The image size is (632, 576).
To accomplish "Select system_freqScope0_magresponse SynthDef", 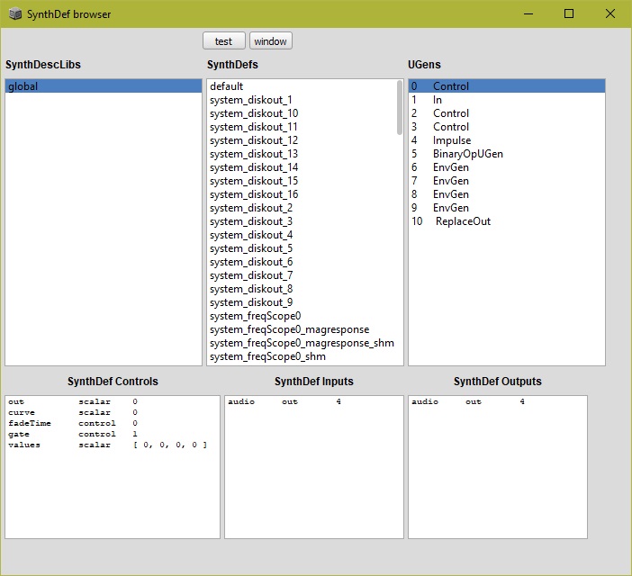I will (x=302, y=329).
